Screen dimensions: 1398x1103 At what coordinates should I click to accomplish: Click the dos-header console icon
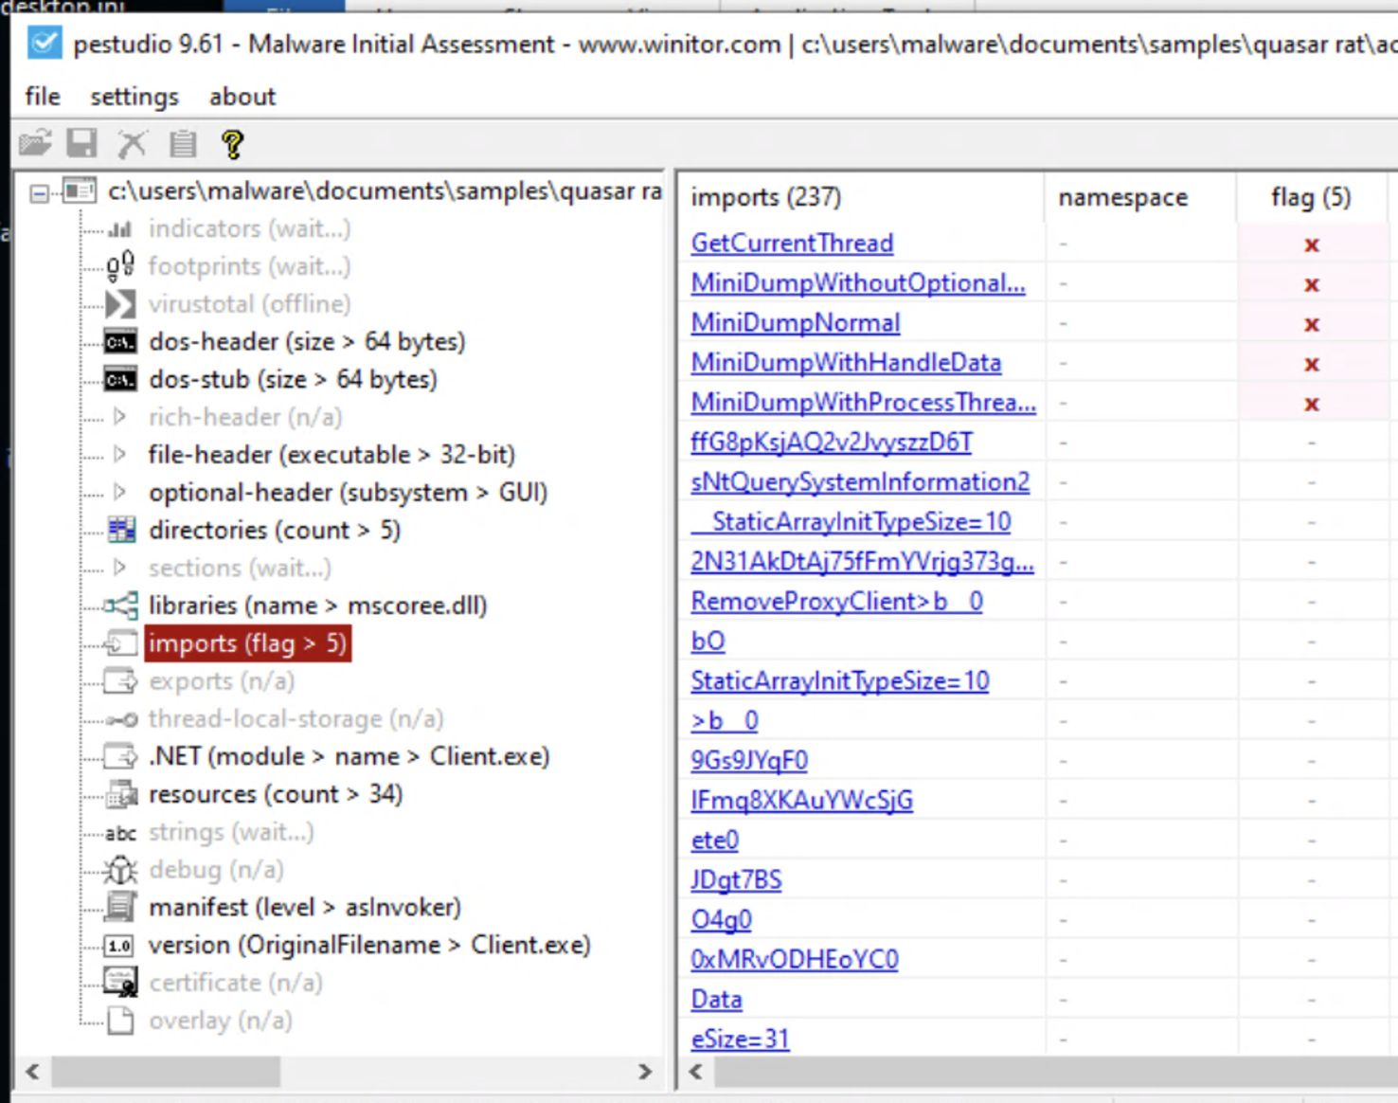(x=120, y=342)
